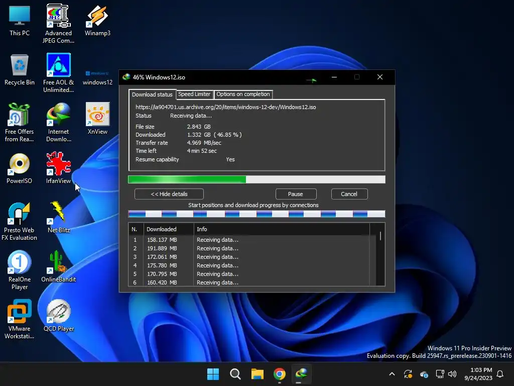Click the IDM icon in the download window title bar
The height and width of the screenshot is (386, 514).
coord(126,77)
